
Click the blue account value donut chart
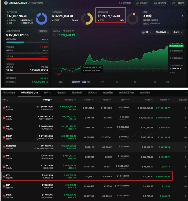[41, 18]
